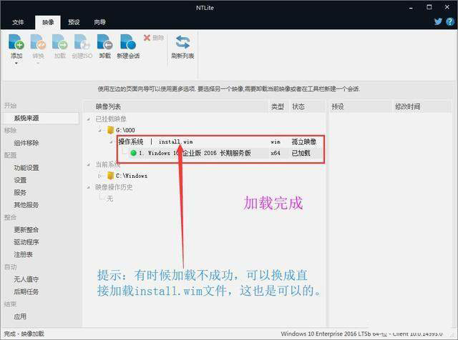Click the 添加 (Add) image icon

point(16,43)
